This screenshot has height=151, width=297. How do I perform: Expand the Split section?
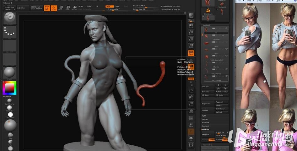pos(204,116)
